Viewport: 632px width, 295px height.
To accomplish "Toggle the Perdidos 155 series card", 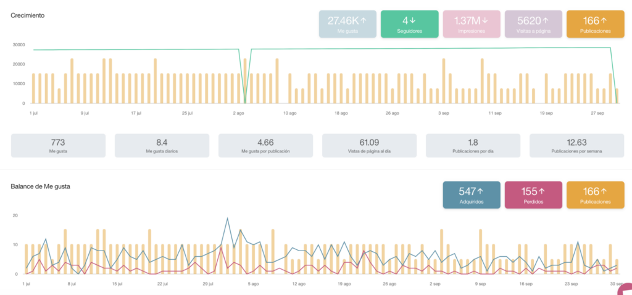I will [x=533, y=195].
